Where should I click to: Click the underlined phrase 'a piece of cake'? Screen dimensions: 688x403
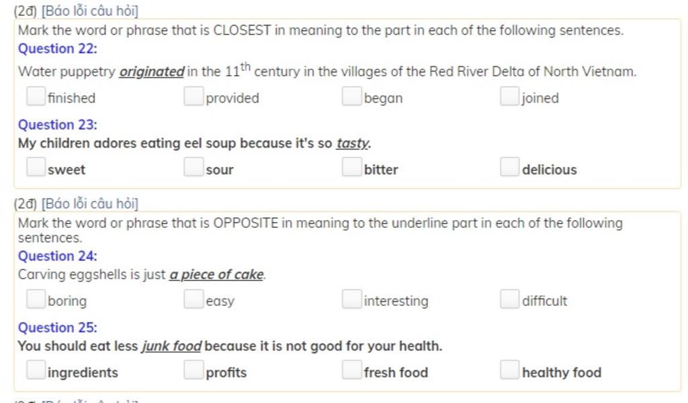click(x=217, y=275)
